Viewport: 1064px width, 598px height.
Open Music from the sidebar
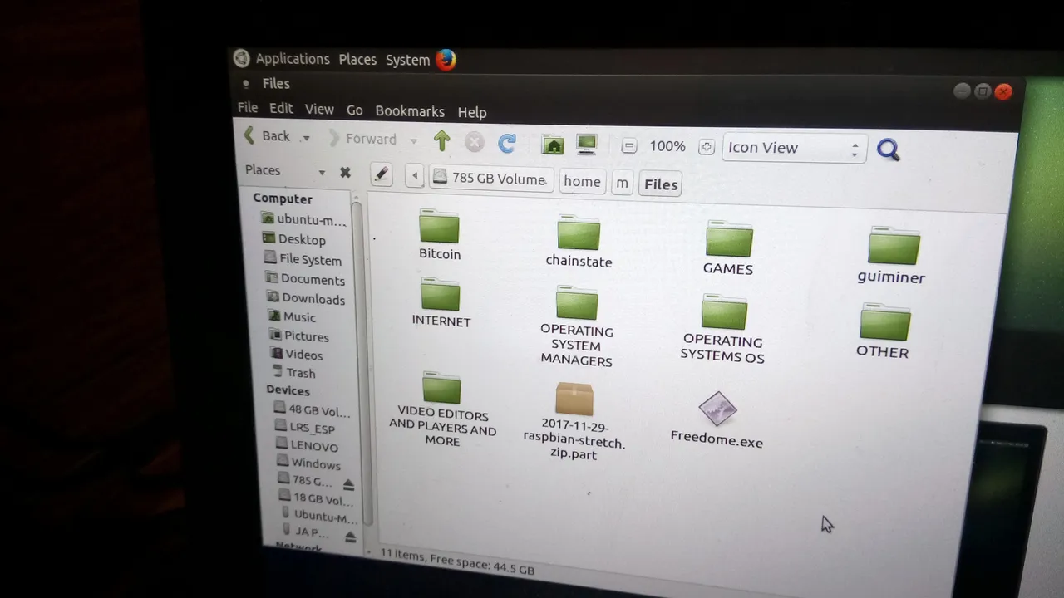coord(293,316)
